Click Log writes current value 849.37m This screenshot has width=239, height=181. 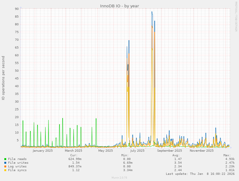tap(75, 166)
